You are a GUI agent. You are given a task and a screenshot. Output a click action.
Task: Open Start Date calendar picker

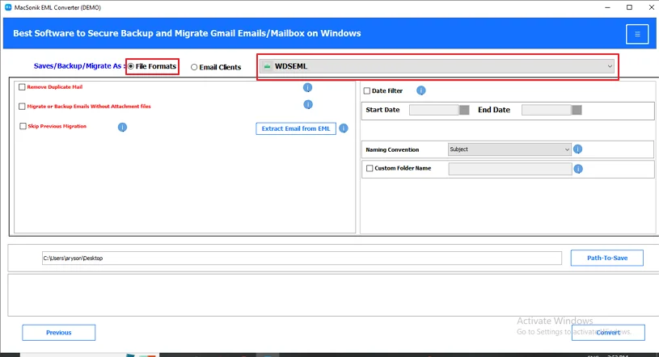click(x=464, y=110)
